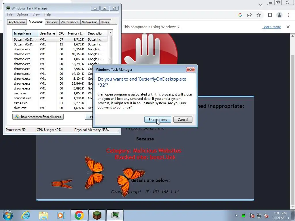
Task: Switch to the Applications tab
Action: pyautogui.click(x=17, y=22)
